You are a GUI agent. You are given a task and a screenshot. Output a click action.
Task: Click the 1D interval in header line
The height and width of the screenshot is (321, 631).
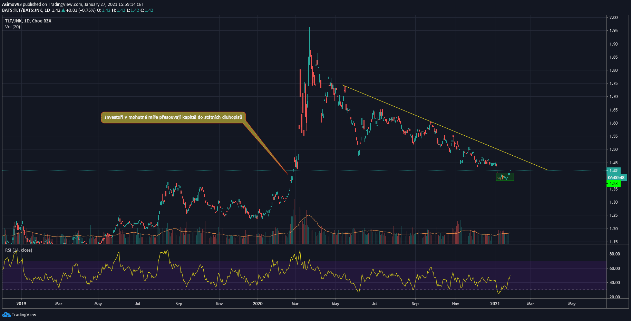click(x=47, y=10)
